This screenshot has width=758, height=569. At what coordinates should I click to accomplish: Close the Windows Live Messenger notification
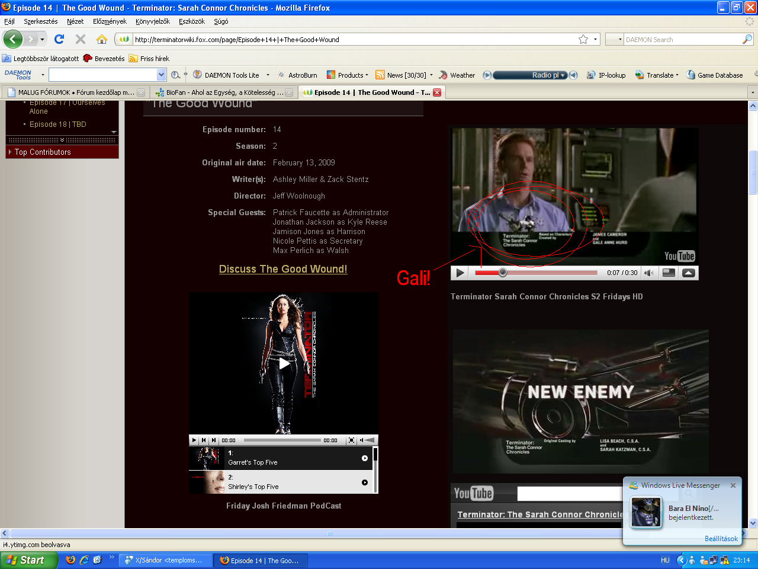tap(733, 485)
